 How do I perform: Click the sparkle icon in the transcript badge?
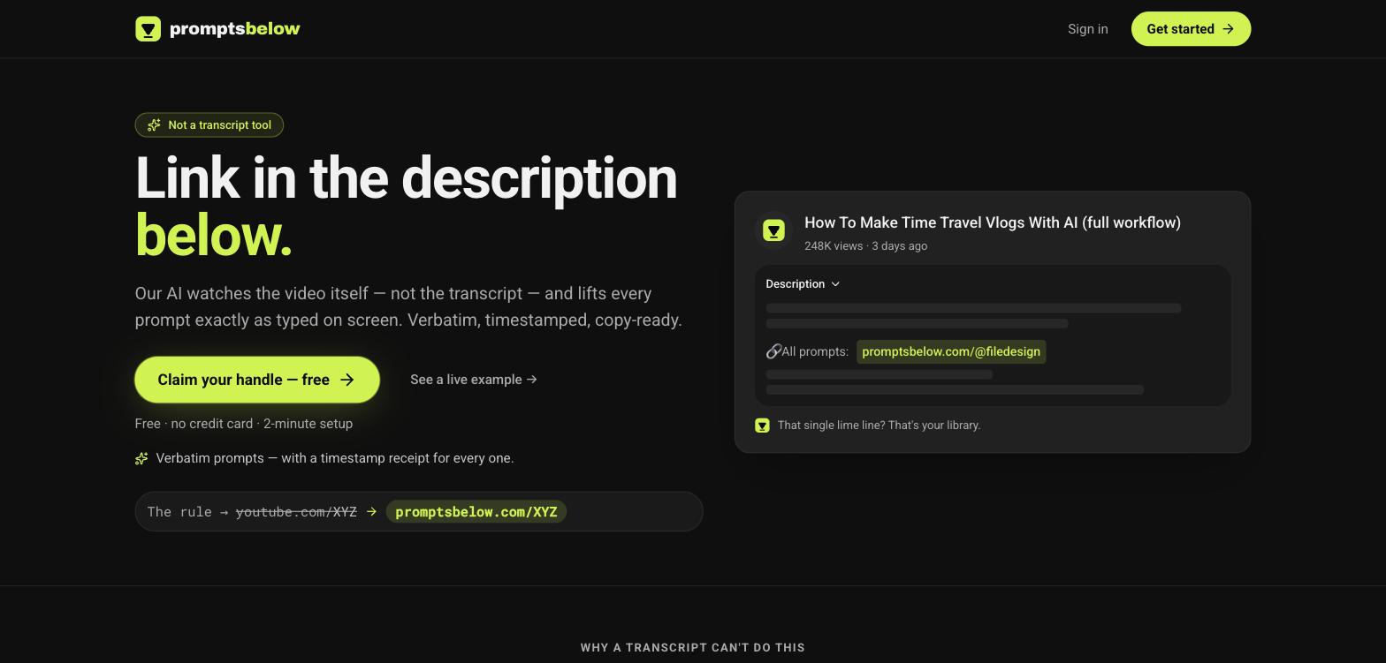tap(154, 125)
